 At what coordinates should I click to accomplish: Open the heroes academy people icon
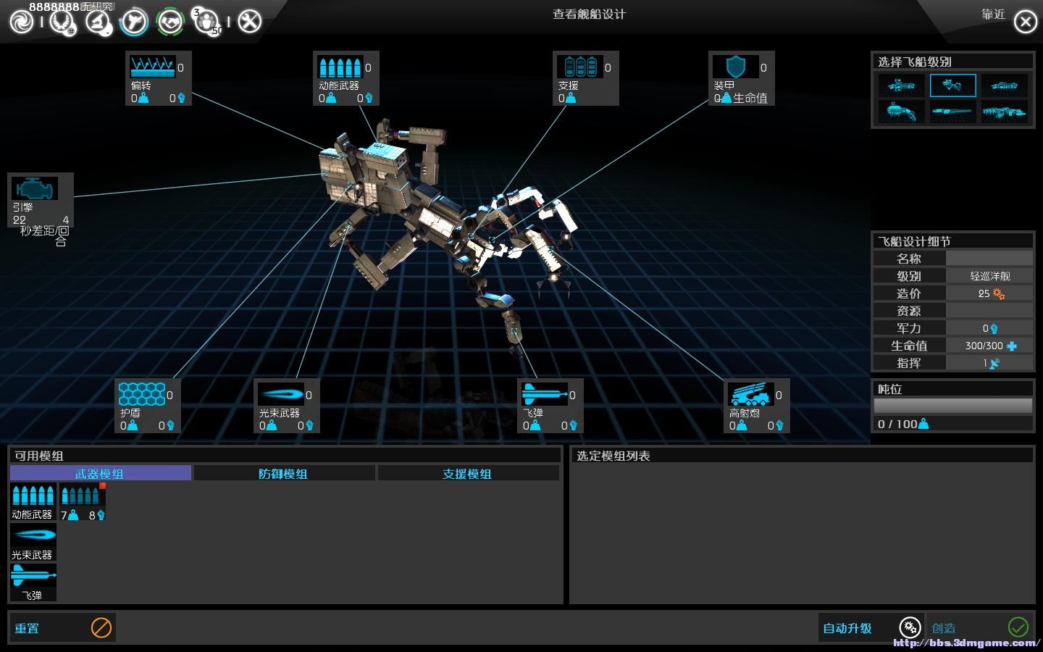(x=206, y=22)
